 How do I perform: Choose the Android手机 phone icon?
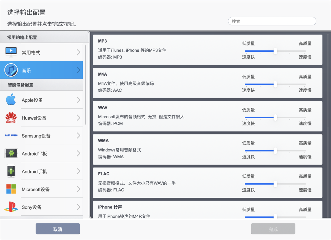(11, 171)
